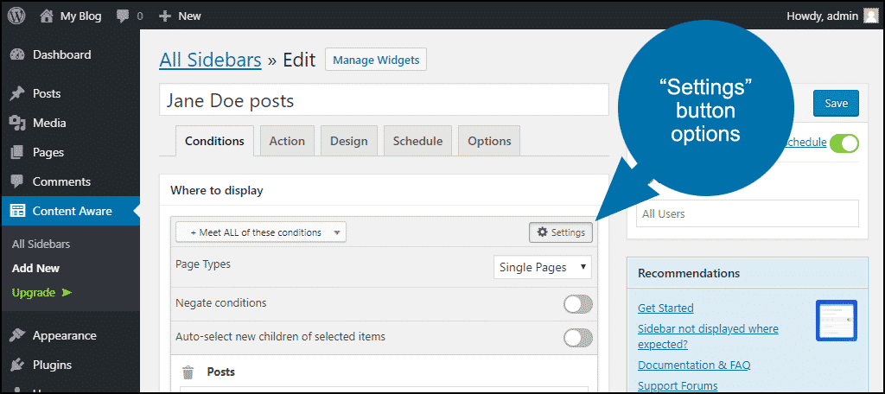Click the Settings gear button
885x394 pixels.
561,232
